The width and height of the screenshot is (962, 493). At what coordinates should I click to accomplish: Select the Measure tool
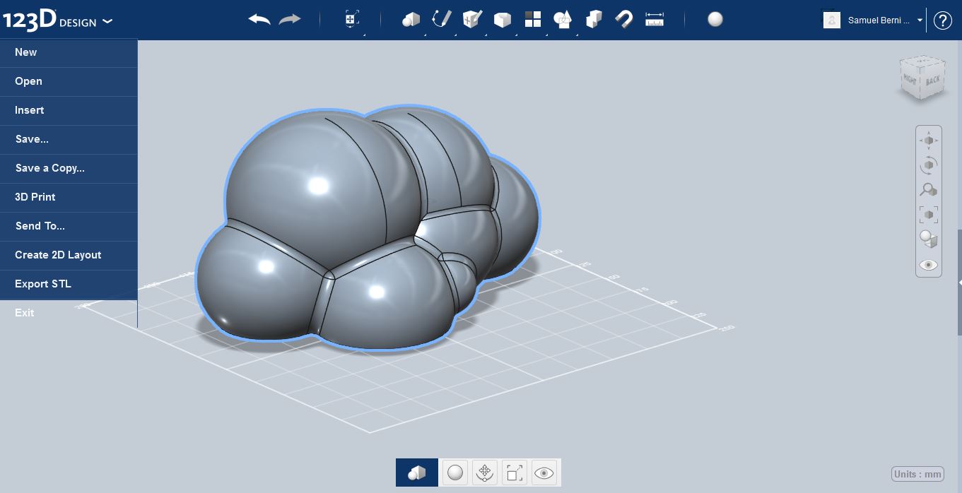click(654, 19)
